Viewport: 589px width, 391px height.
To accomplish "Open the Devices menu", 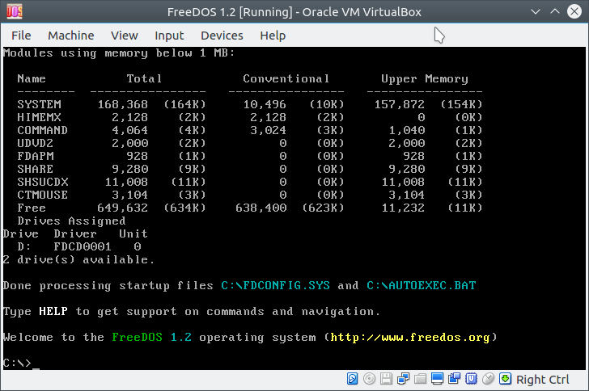I will pos(222,36).
